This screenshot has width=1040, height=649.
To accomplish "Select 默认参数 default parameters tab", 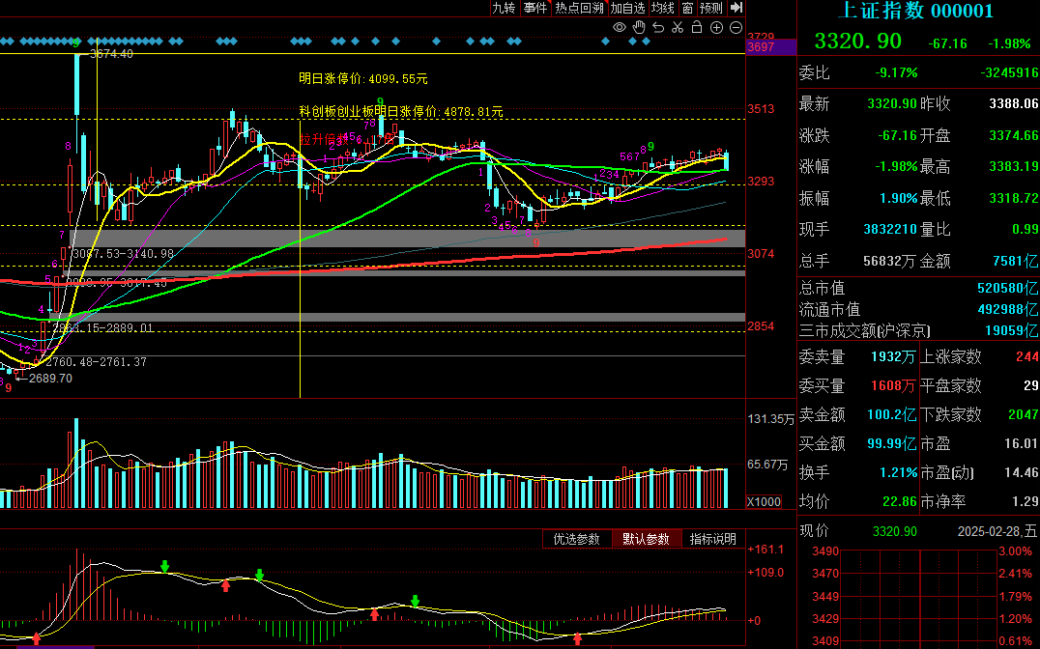I will tap(647, 539).
